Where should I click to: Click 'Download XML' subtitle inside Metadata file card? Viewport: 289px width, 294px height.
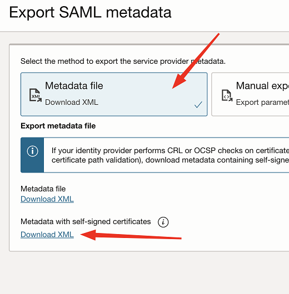[x=72, y=103]
